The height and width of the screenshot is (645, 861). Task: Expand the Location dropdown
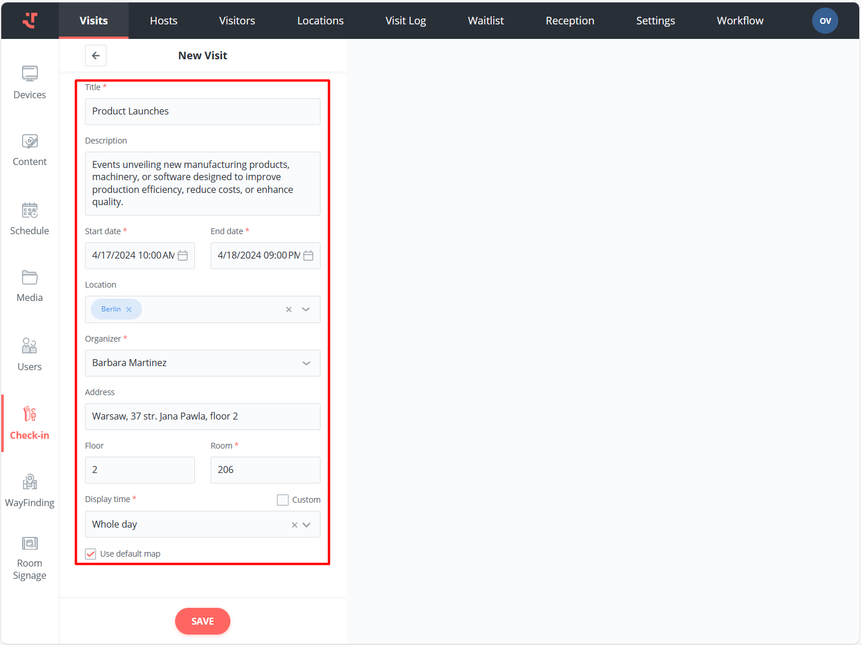(x=306, y=310)
